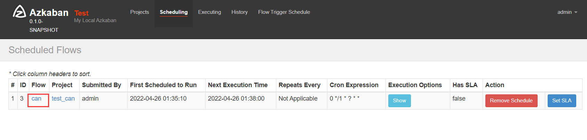Click the Azkaban logo icon

(x=19, y=11)
